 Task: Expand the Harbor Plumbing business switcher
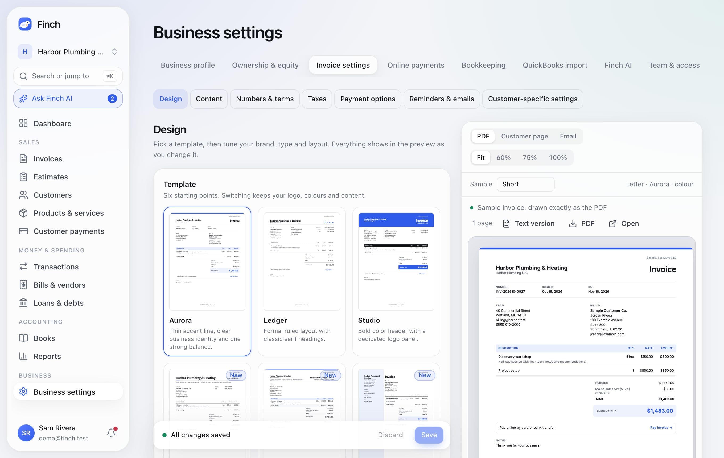[x=68, y=52]
